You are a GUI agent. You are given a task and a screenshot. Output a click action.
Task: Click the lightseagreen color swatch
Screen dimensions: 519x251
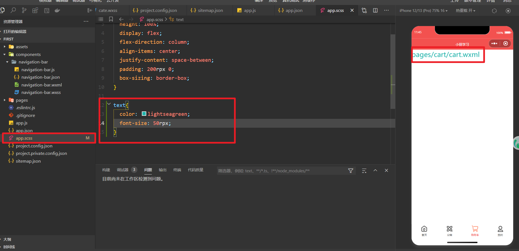pos(144,114)
